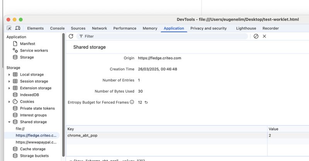Open Cache storage in the sidebar
The width and height of the screenshot is (309, 161).
click(x=33, y=149)
